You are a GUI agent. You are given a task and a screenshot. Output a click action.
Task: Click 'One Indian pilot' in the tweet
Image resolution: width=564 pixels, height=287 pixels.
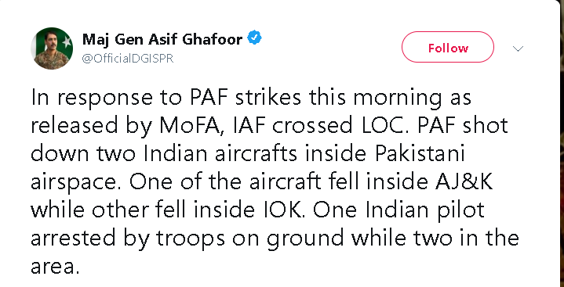coord(398,211)
